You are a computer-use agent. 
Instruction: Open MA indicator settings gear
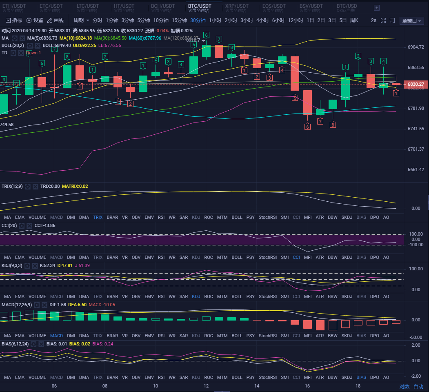pyautogui.click(x=15, y=38)
